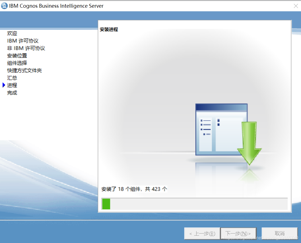Select the current 进程 step
This screenshot has width=301, height=243.
12,85
